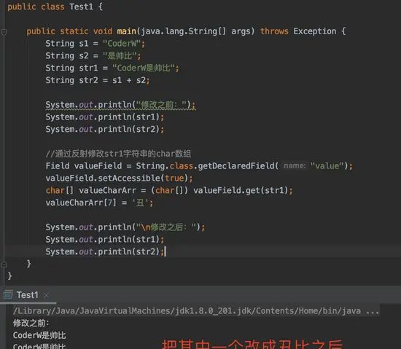Click the 'Exception' class name
This screenshot has width=401, height=349.
[314, 31]
